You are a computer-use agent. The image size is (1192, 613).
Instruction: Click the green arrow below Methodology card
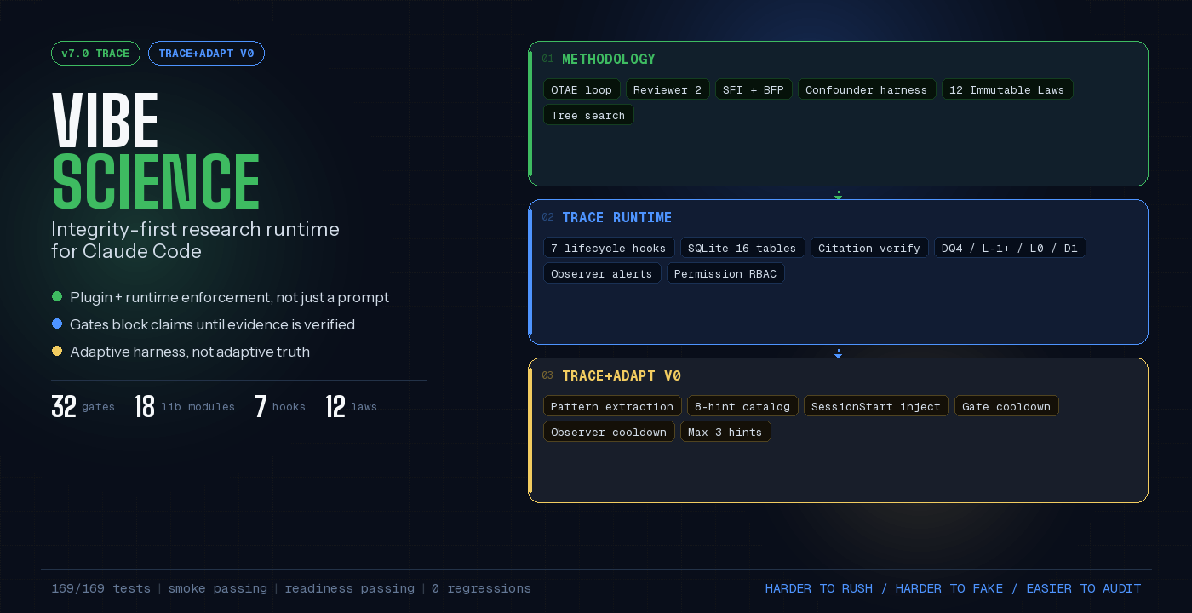point(838,195)
